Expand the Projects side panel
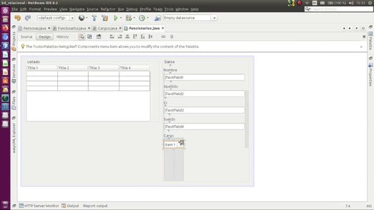This screenshot has height=210, width=374. coord(14,41)
